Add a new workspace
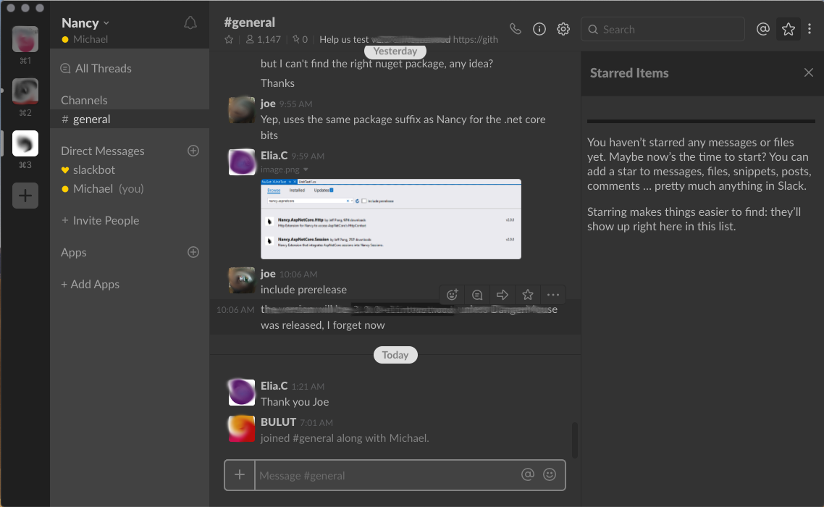824x507 pixels. pyautogui.click(x=25, y=196)
